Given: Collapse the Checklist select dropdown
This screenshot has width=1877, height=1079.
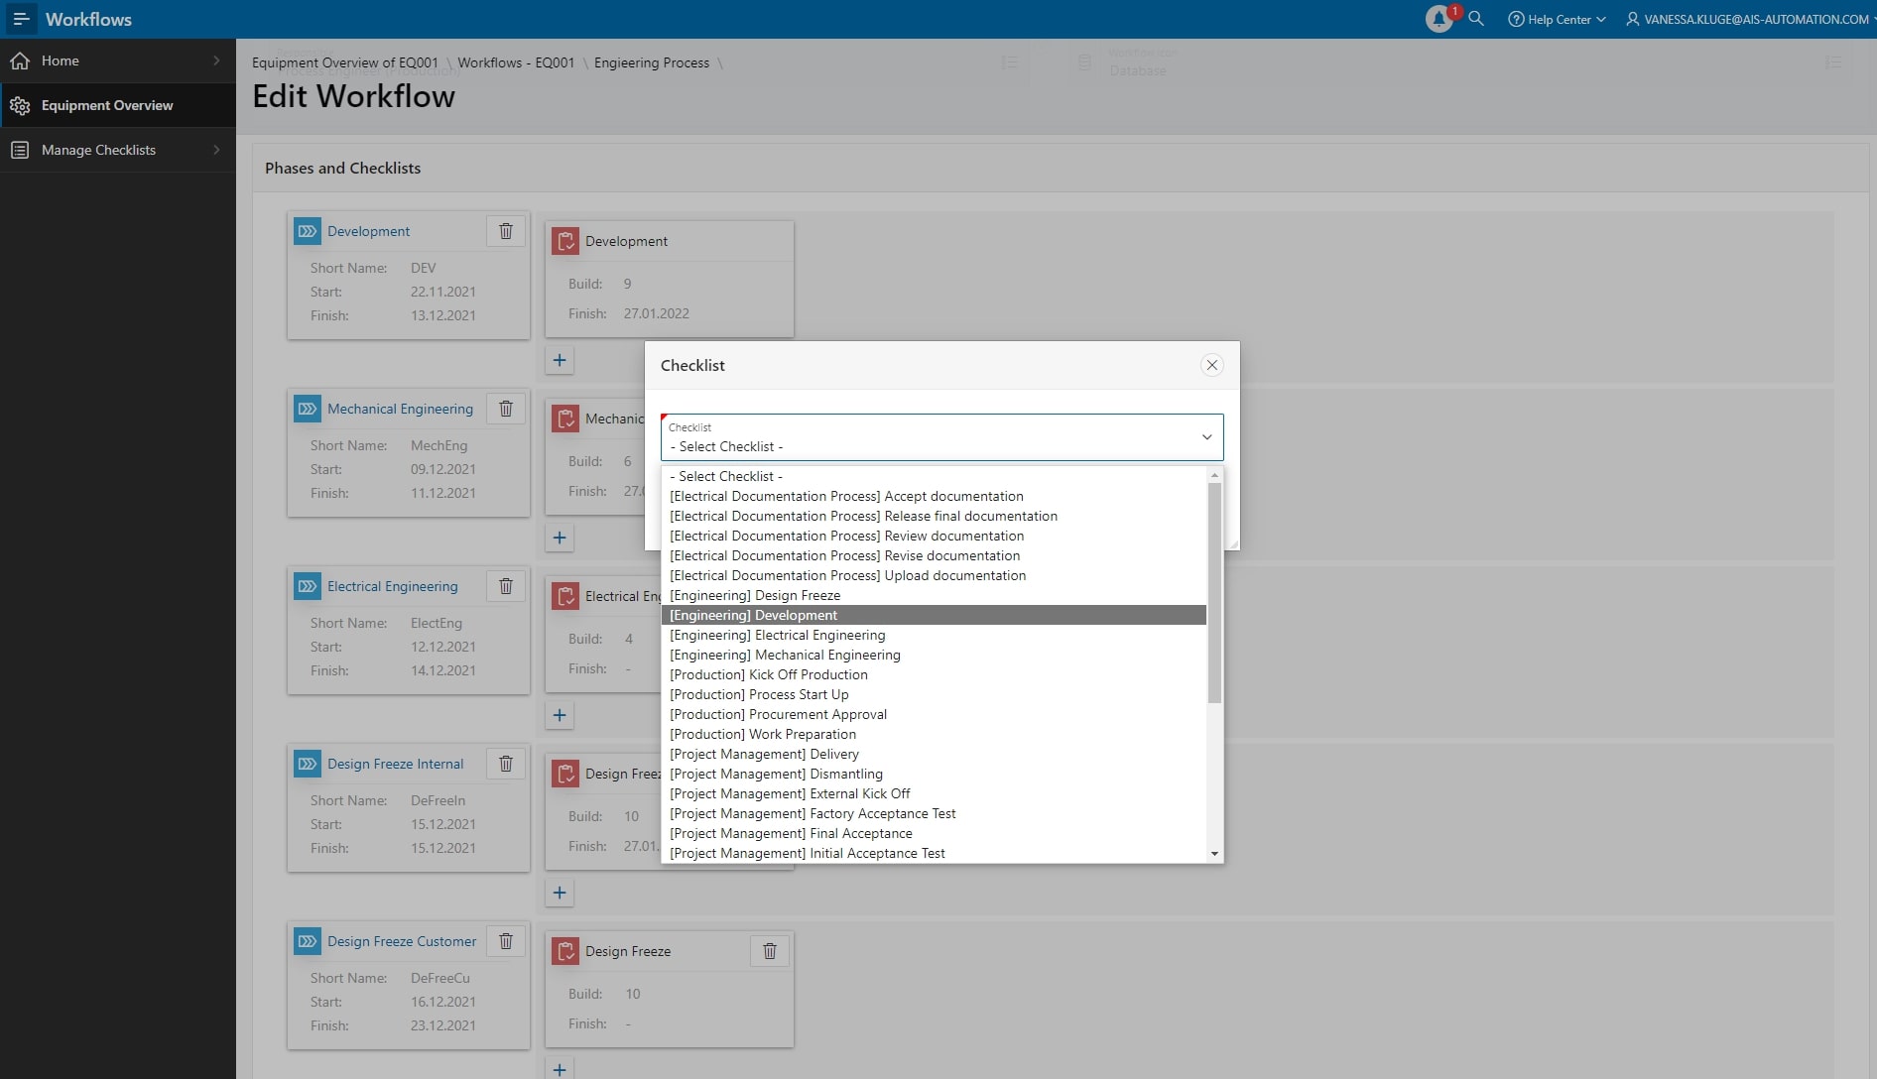Looking at the screenshot, I should 1206,437.
